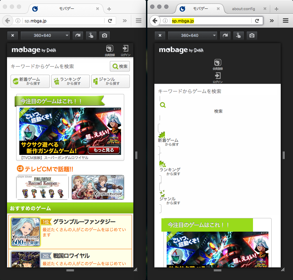Toggle touch simulation in left window
Viewport: 293px width, 280px height.
[91, 35]
